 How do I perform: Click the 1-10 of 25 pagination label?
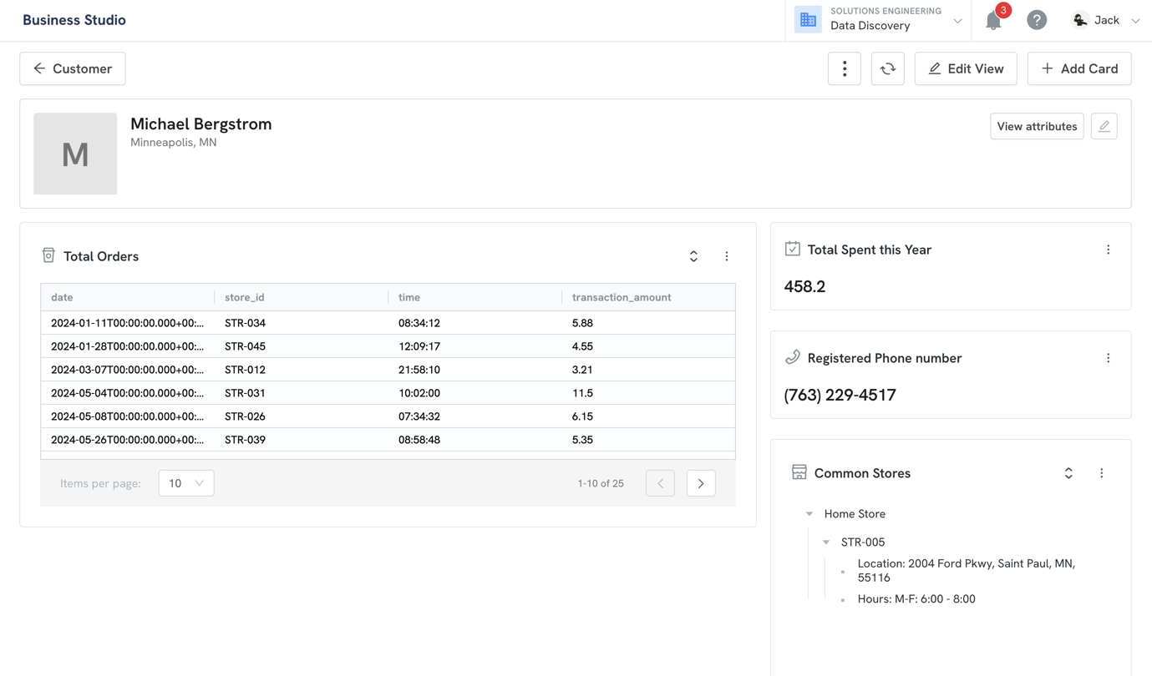click(x=601, y=483)
